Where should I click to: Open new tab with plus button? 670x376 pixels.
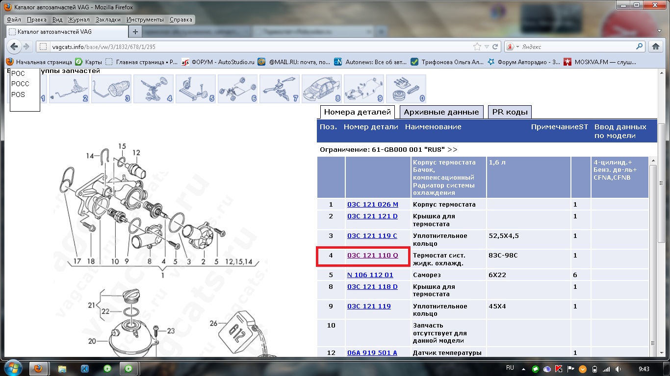point(135,32)
